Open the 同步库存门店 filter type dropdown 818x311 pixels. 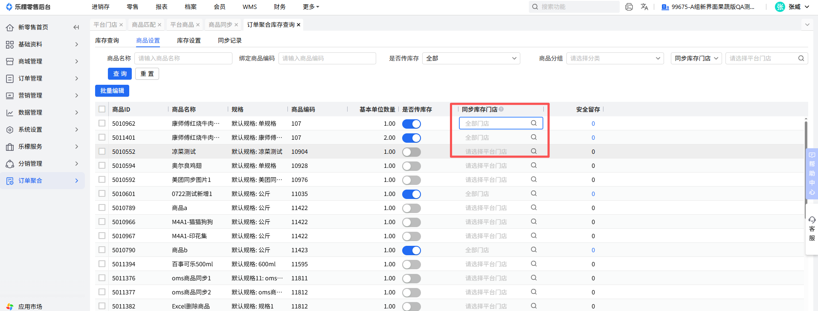pyautogui.click(x=696, y=58)
